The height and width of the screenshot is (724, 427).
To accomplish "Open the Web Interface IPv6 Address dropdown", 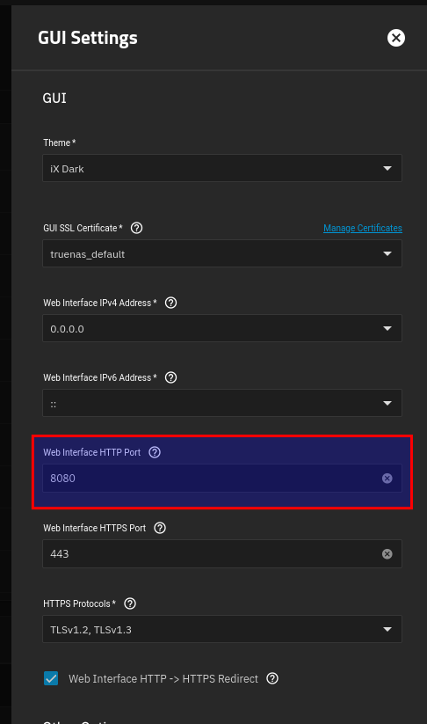I will pos(221,403).
